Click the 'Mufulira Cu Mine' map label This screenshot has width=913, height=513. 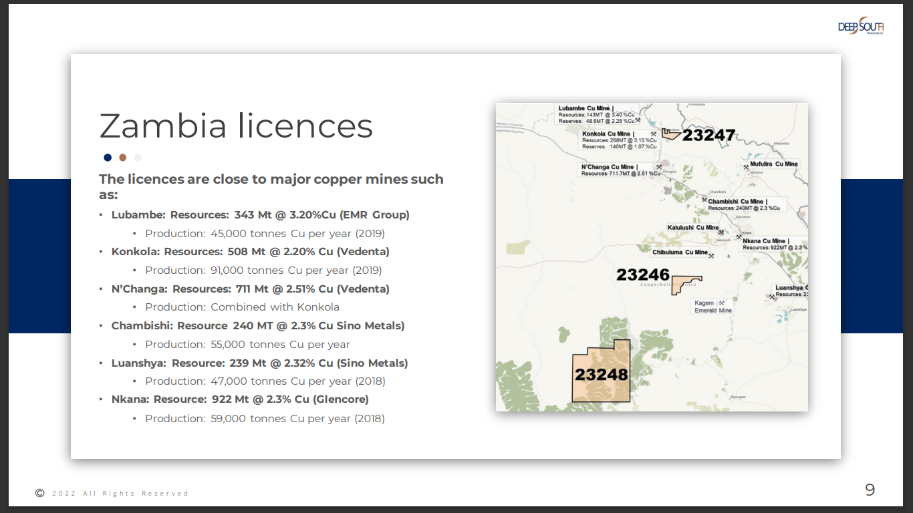click(x=774, y=164)
